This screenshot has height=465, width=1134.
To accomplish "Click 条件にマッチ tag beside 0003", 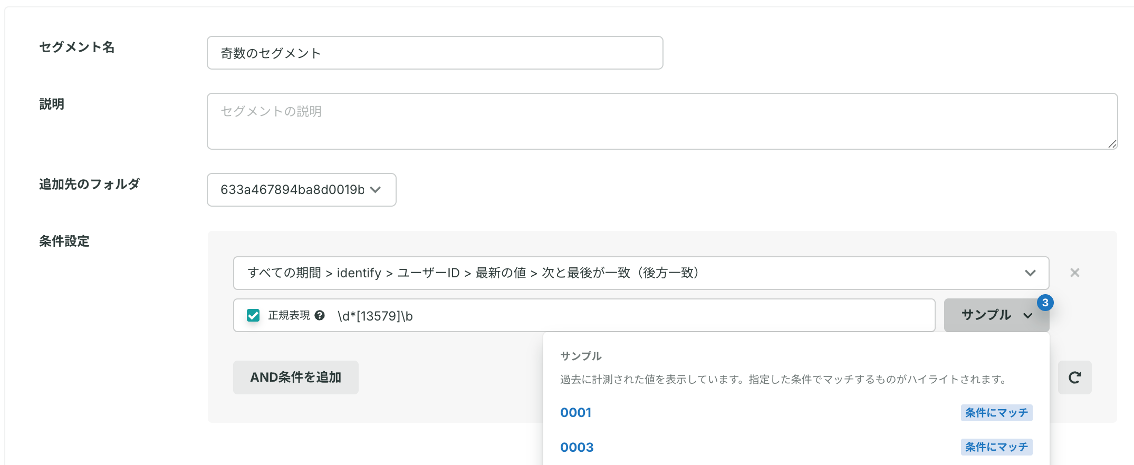I will 996,447.
